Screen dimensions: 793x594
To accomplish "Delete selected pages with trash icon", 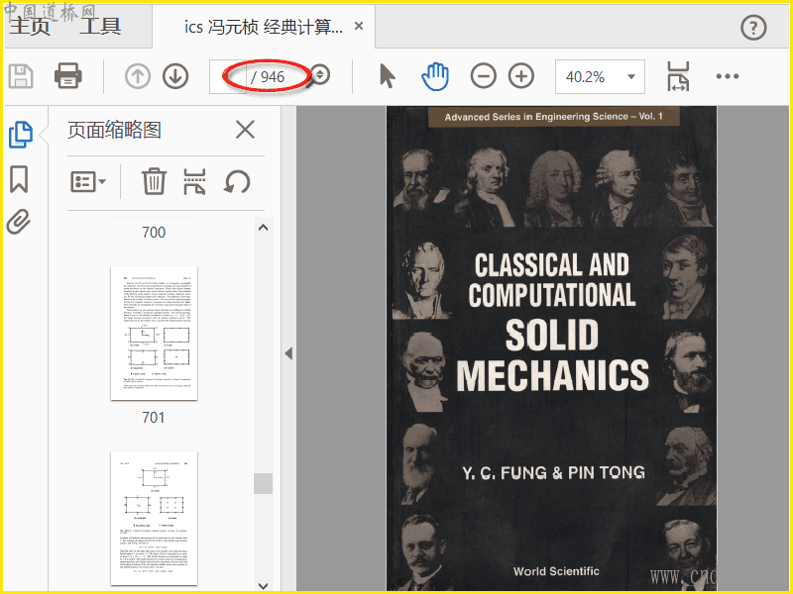I will [154, 181].
